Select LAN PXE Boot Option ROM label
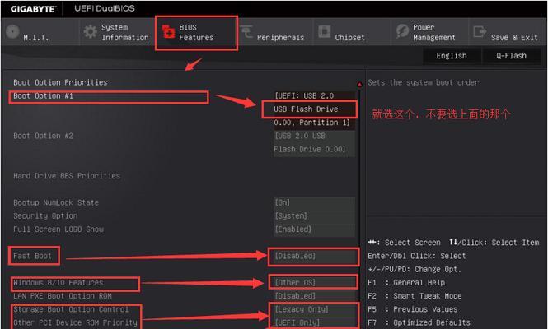The height and width of the screenshot is (329, 548). pos(63,296)
